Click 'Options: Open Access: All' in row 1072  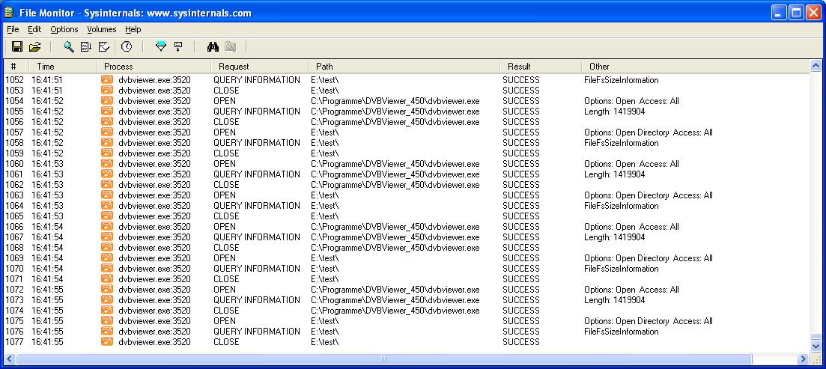(631, 290)
